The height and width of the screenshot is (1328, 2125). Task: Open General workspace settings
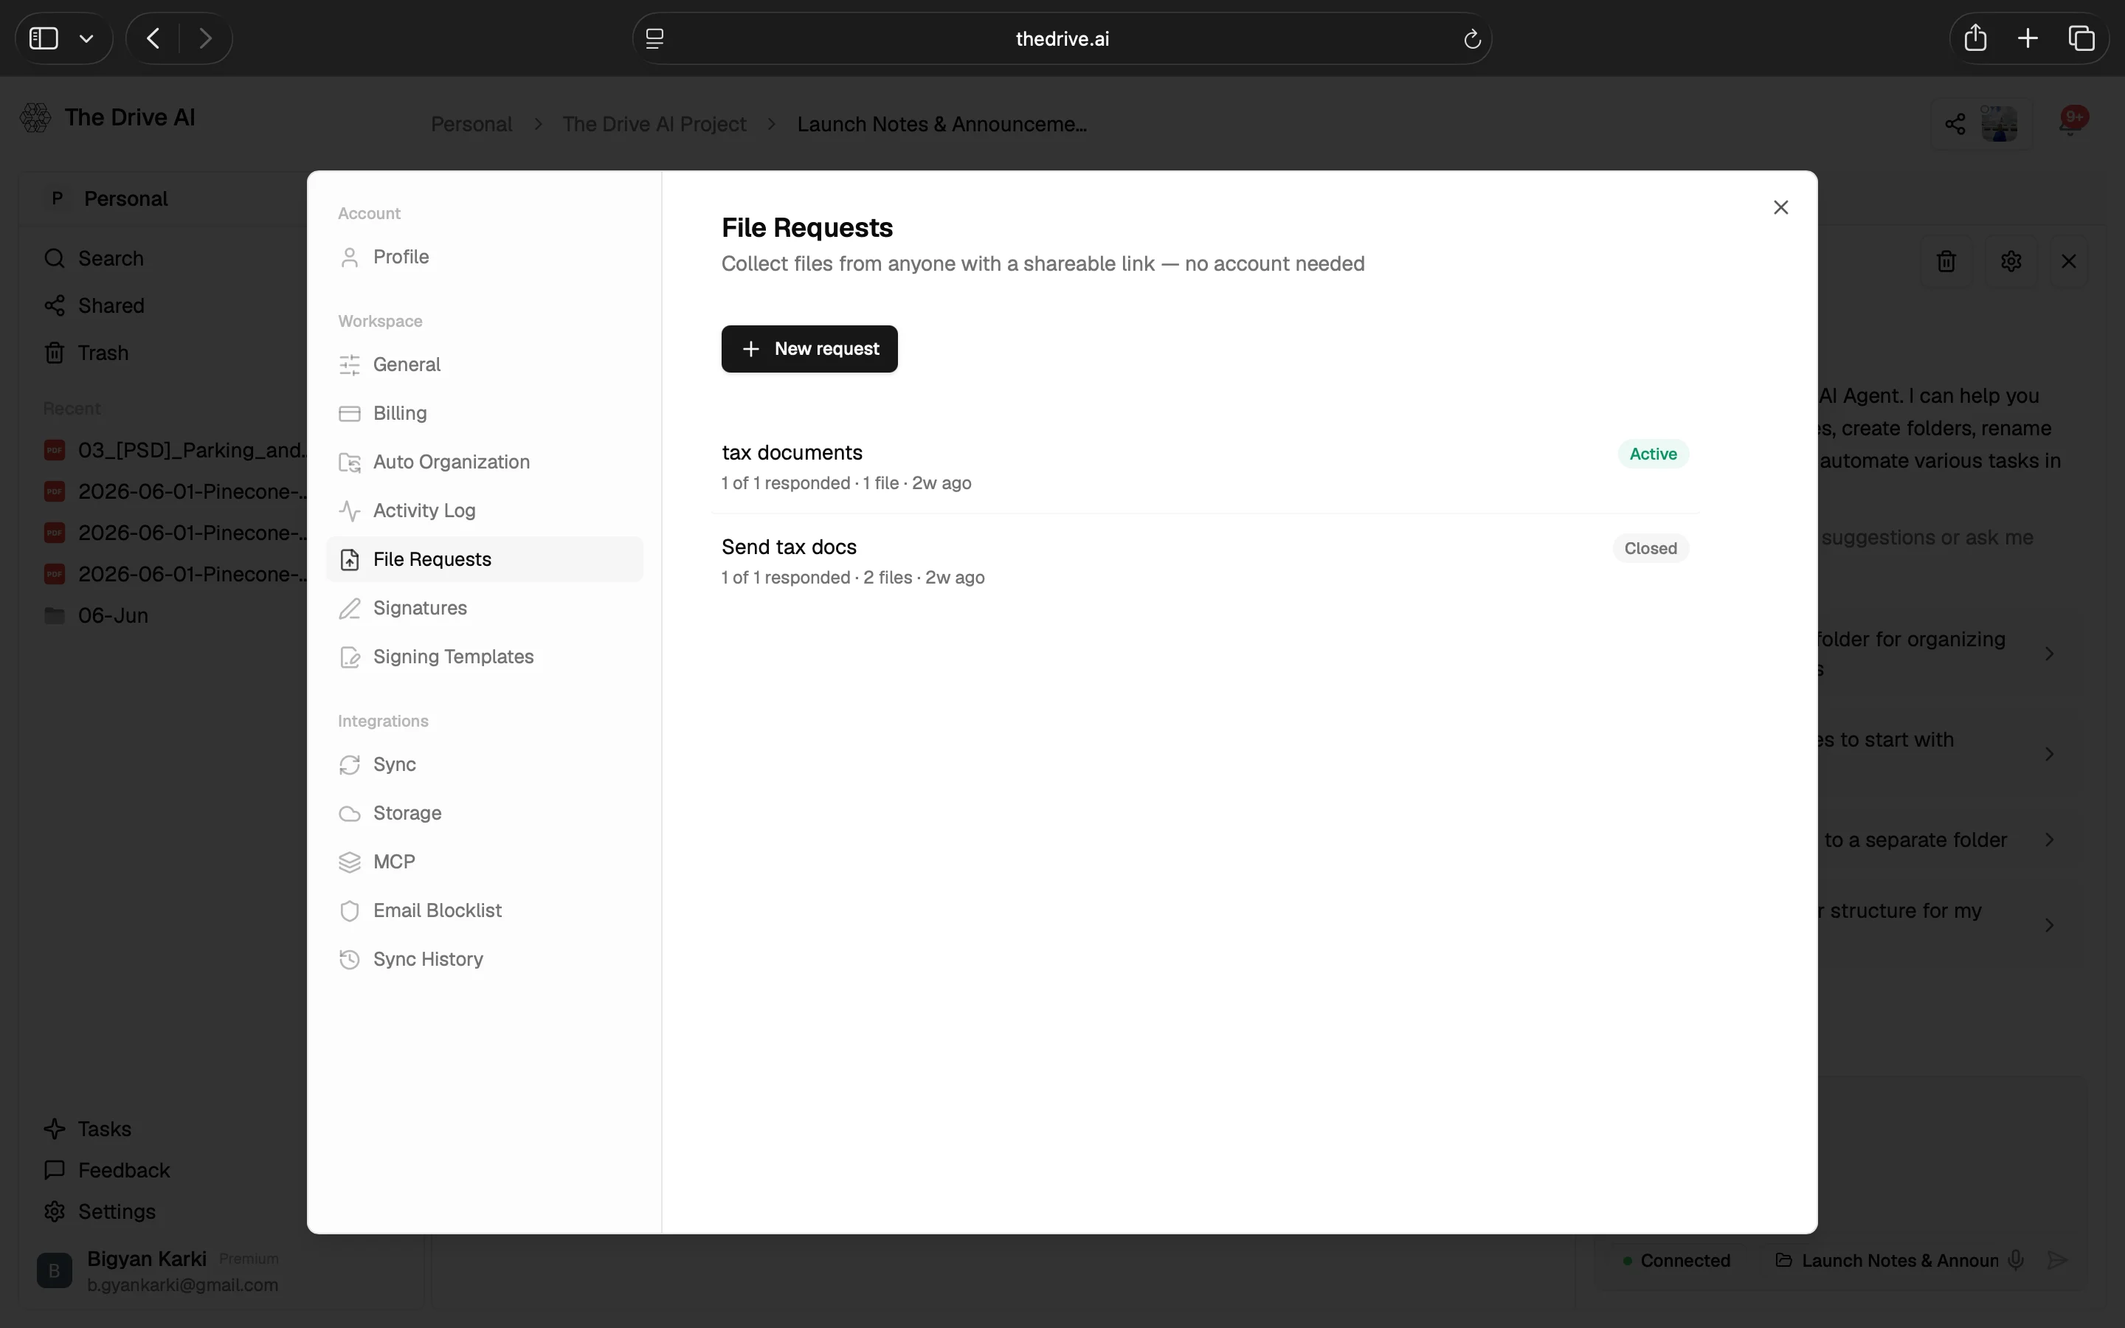pos(484,364)
